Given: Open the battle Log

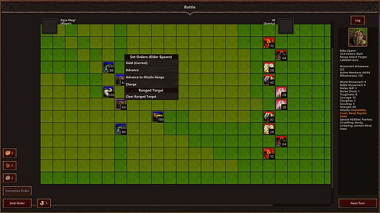Looking at the screenshot, I should (x=358, y=20).
